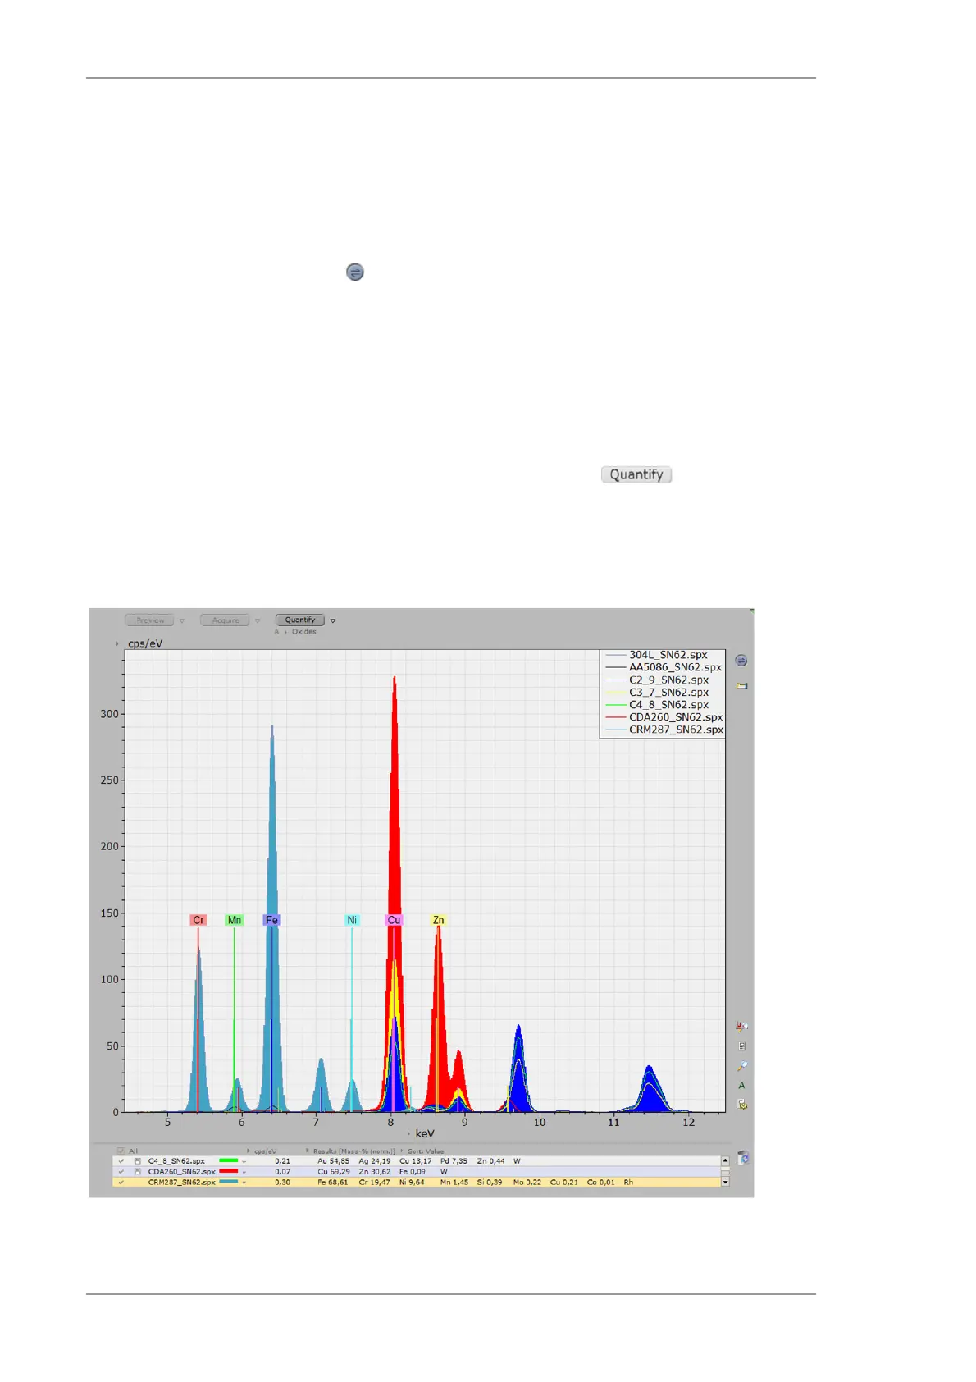The height and width of the screenshot is (1382, 976).
Task: Expand the keV axis options arrow
Action: tap(408, 1134)
